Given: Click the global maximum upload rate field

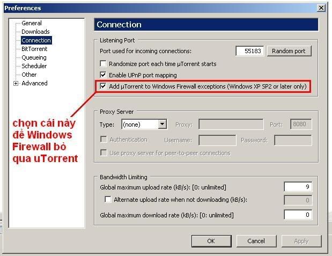Looking at the screenshot, I should (x=298, y=187).
